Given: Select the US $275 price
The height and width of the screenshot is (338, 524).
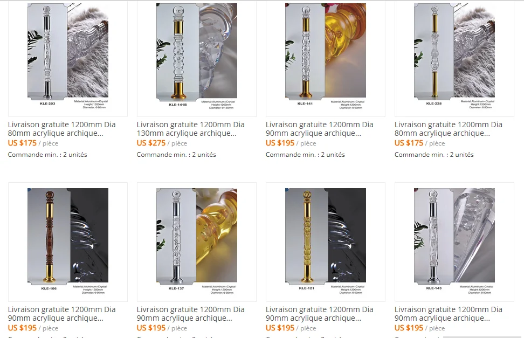Looking at the screenshot, I should (151, 143).
